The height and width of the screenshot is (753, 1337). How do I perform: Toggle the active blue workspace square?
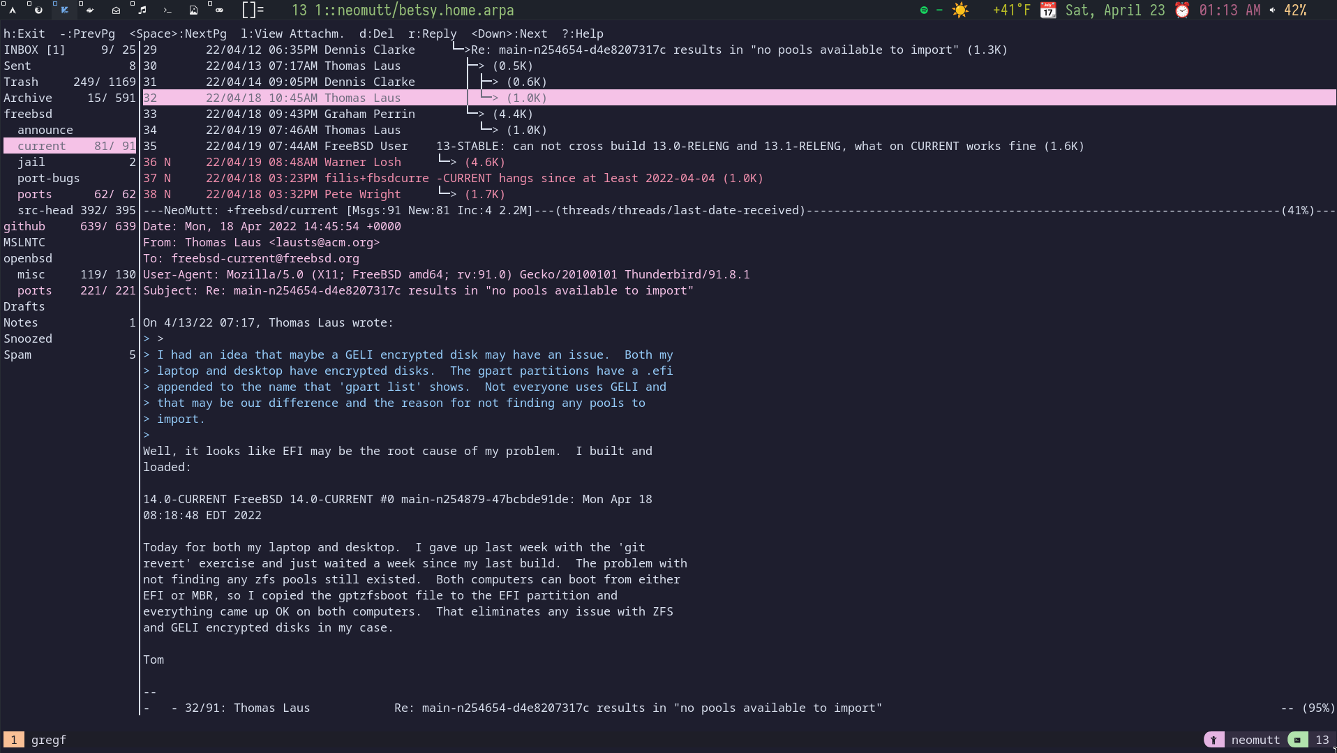click(x=55, y=3)
